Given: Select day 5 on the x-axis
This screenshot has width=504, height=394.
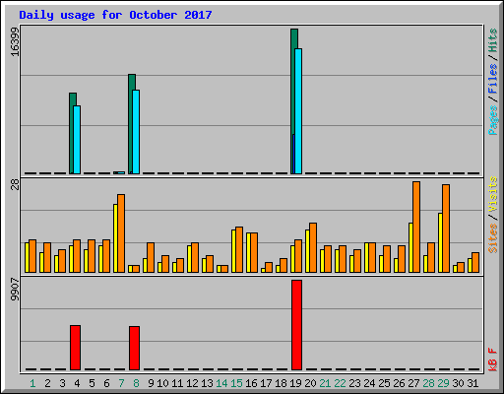Looking at the screenshot, I should [92, 383].
